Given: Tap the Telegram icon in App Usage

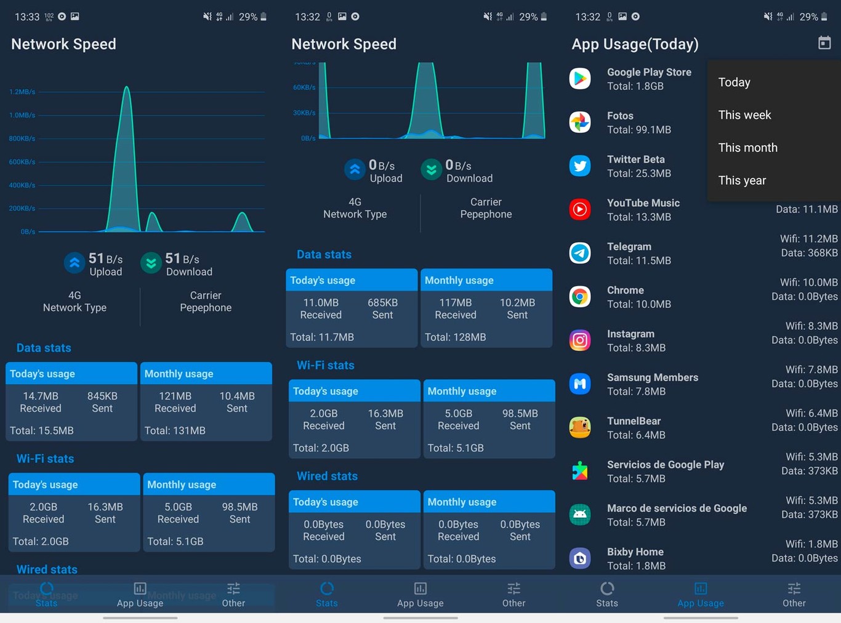Looking at the screenshot, I should click(x=579, y=253).
